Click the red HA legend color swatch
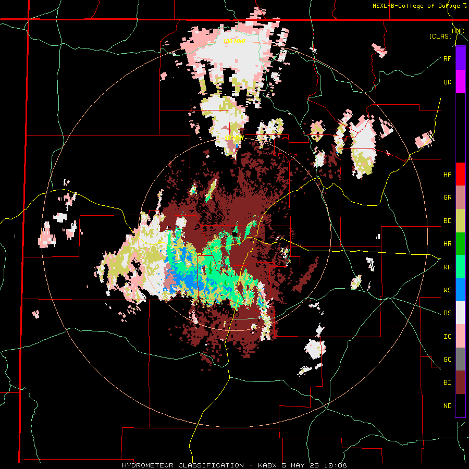469x469 pixels. pyautogui.click(x=460, y=174)
